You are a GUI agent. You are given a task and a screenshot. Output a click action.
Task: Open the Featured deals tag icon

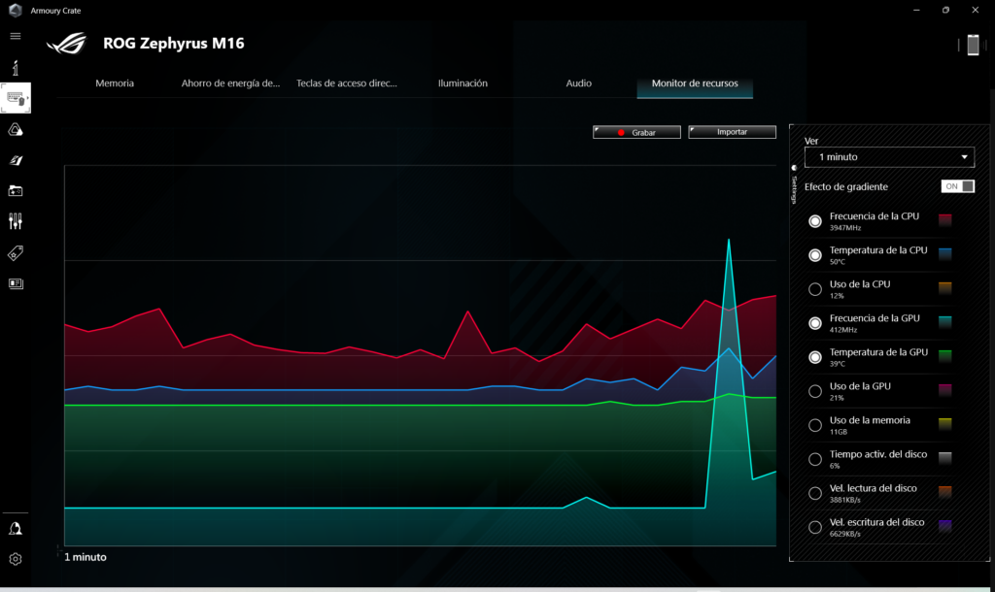click(16, 253)
